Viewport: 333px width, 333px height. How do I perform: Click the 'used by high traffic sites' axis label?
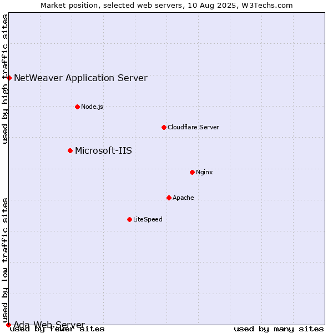point(5,79)
